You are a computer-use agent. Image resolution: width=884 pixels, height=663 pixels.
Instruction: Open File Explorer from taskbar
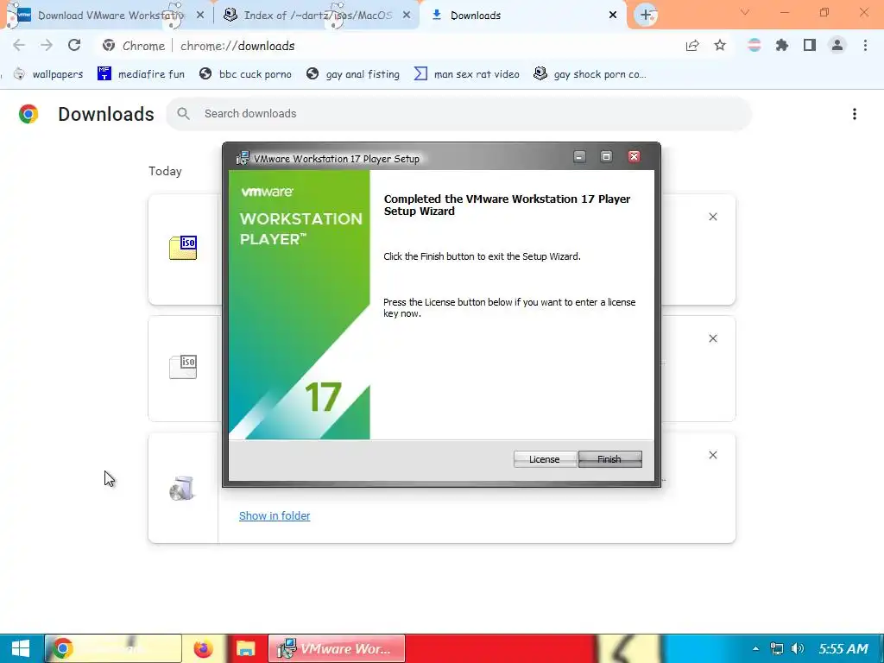(246, 648)
